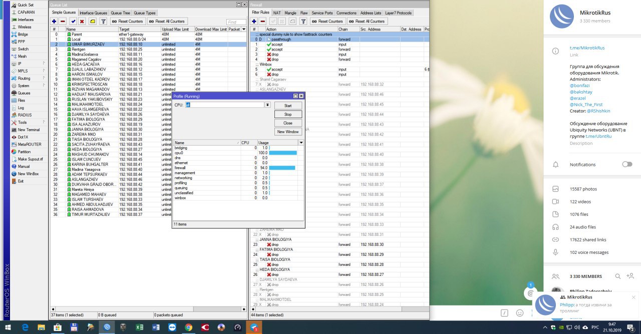This screenshot has width=641, height=334.
Task: Open Bridge from sidebar
Action: 23,34
